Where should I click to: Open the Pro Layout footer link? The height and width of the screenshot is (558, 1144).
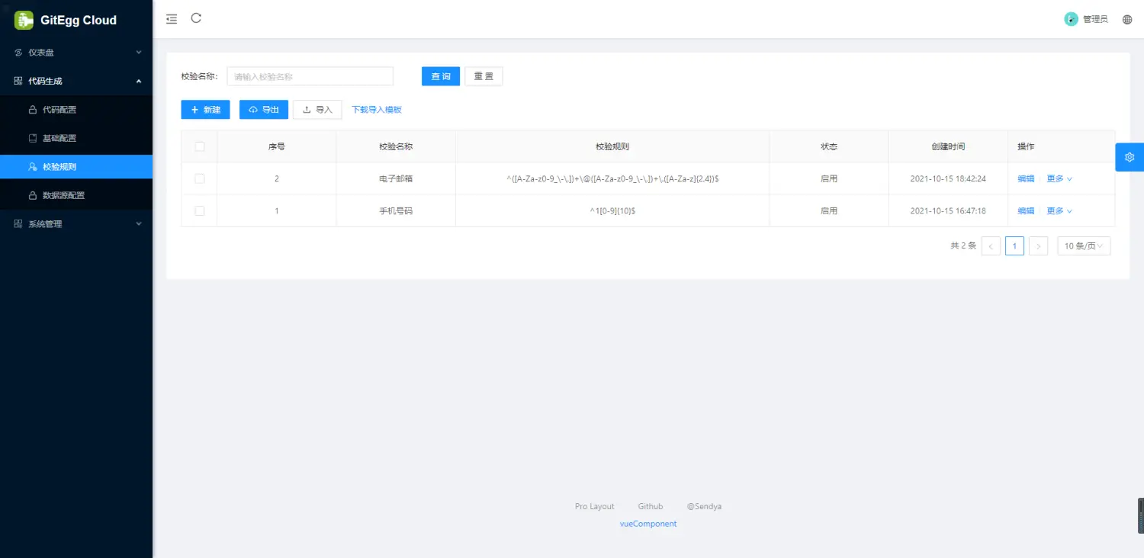595,506
